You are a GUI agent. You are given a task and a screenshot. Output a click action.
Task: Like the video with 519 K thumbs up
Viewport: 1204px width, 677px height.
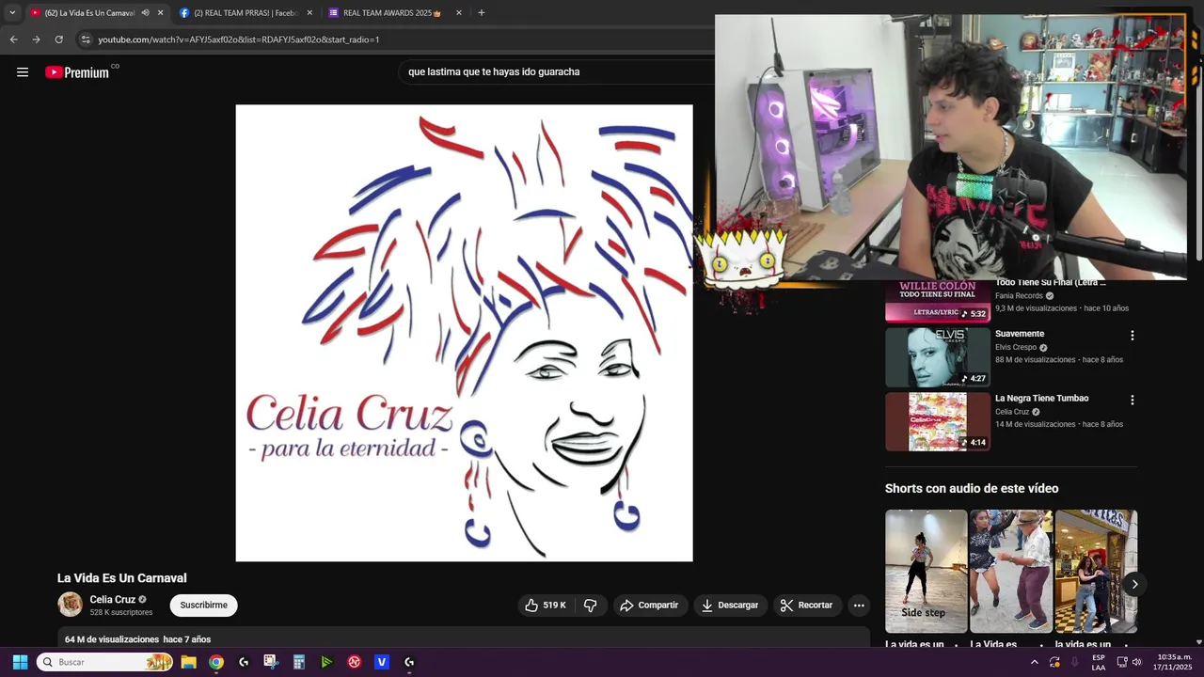(x=546, y=606)
